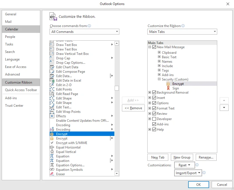Click the info icon next to Reset

point(197,165)
